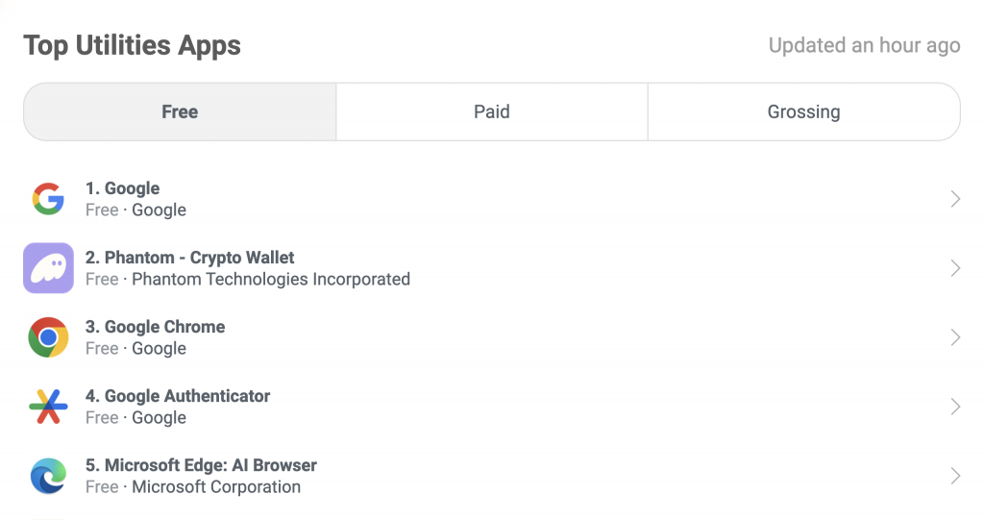Switch to the Paid apps tab
984x520 pixels.
(491, 111)
